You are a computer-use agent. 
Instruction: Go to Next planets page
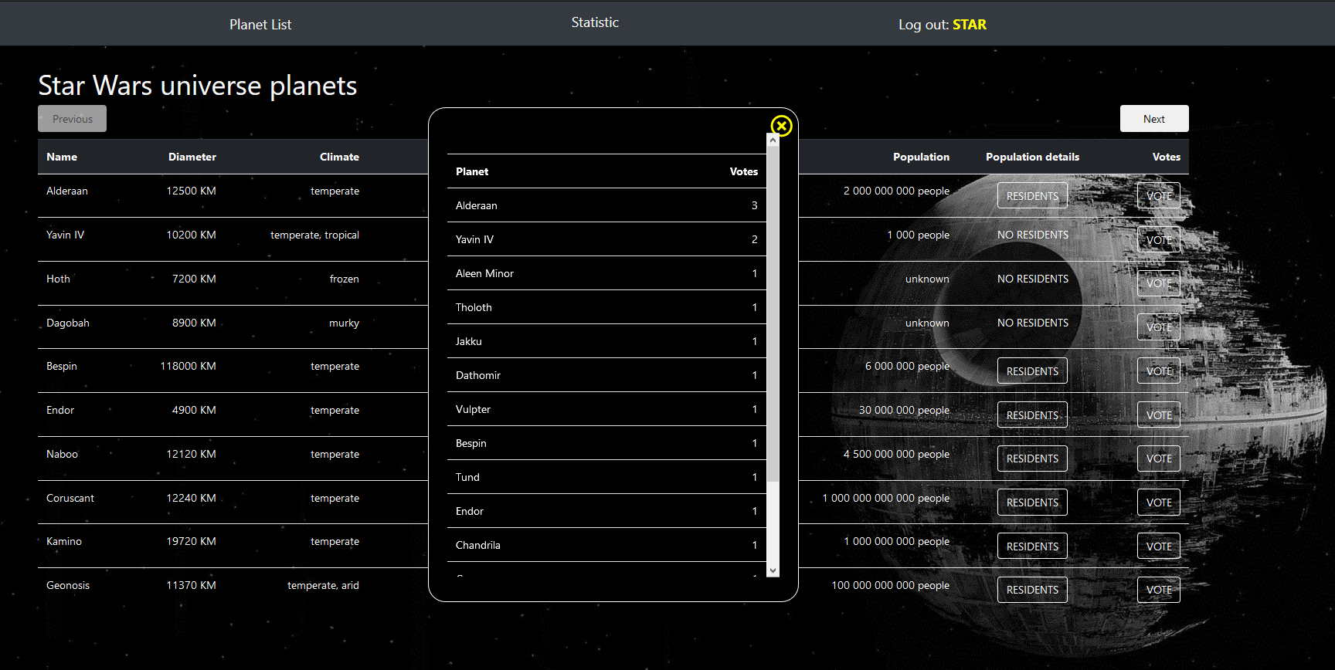click(1154, 119)
